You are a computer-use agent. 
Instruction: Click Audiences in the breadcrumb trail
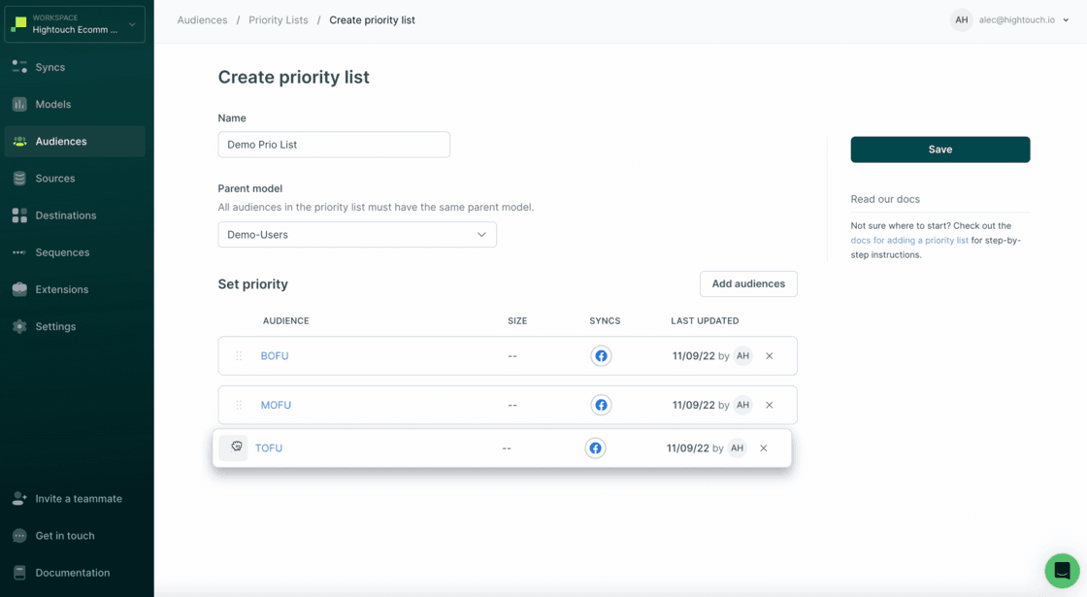(202, 19)
